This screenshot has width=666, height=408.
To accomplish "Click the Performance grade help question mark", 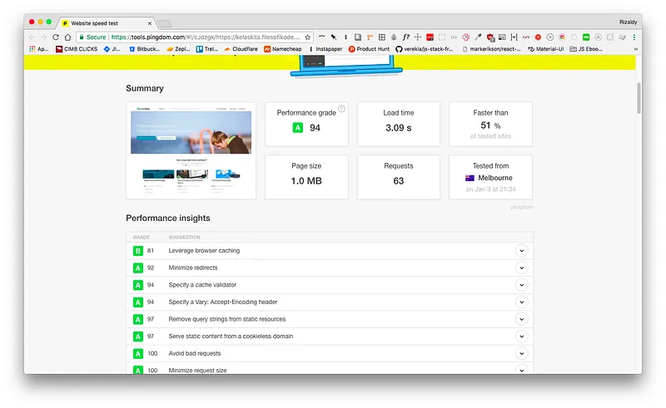I will tap(341, 108).
